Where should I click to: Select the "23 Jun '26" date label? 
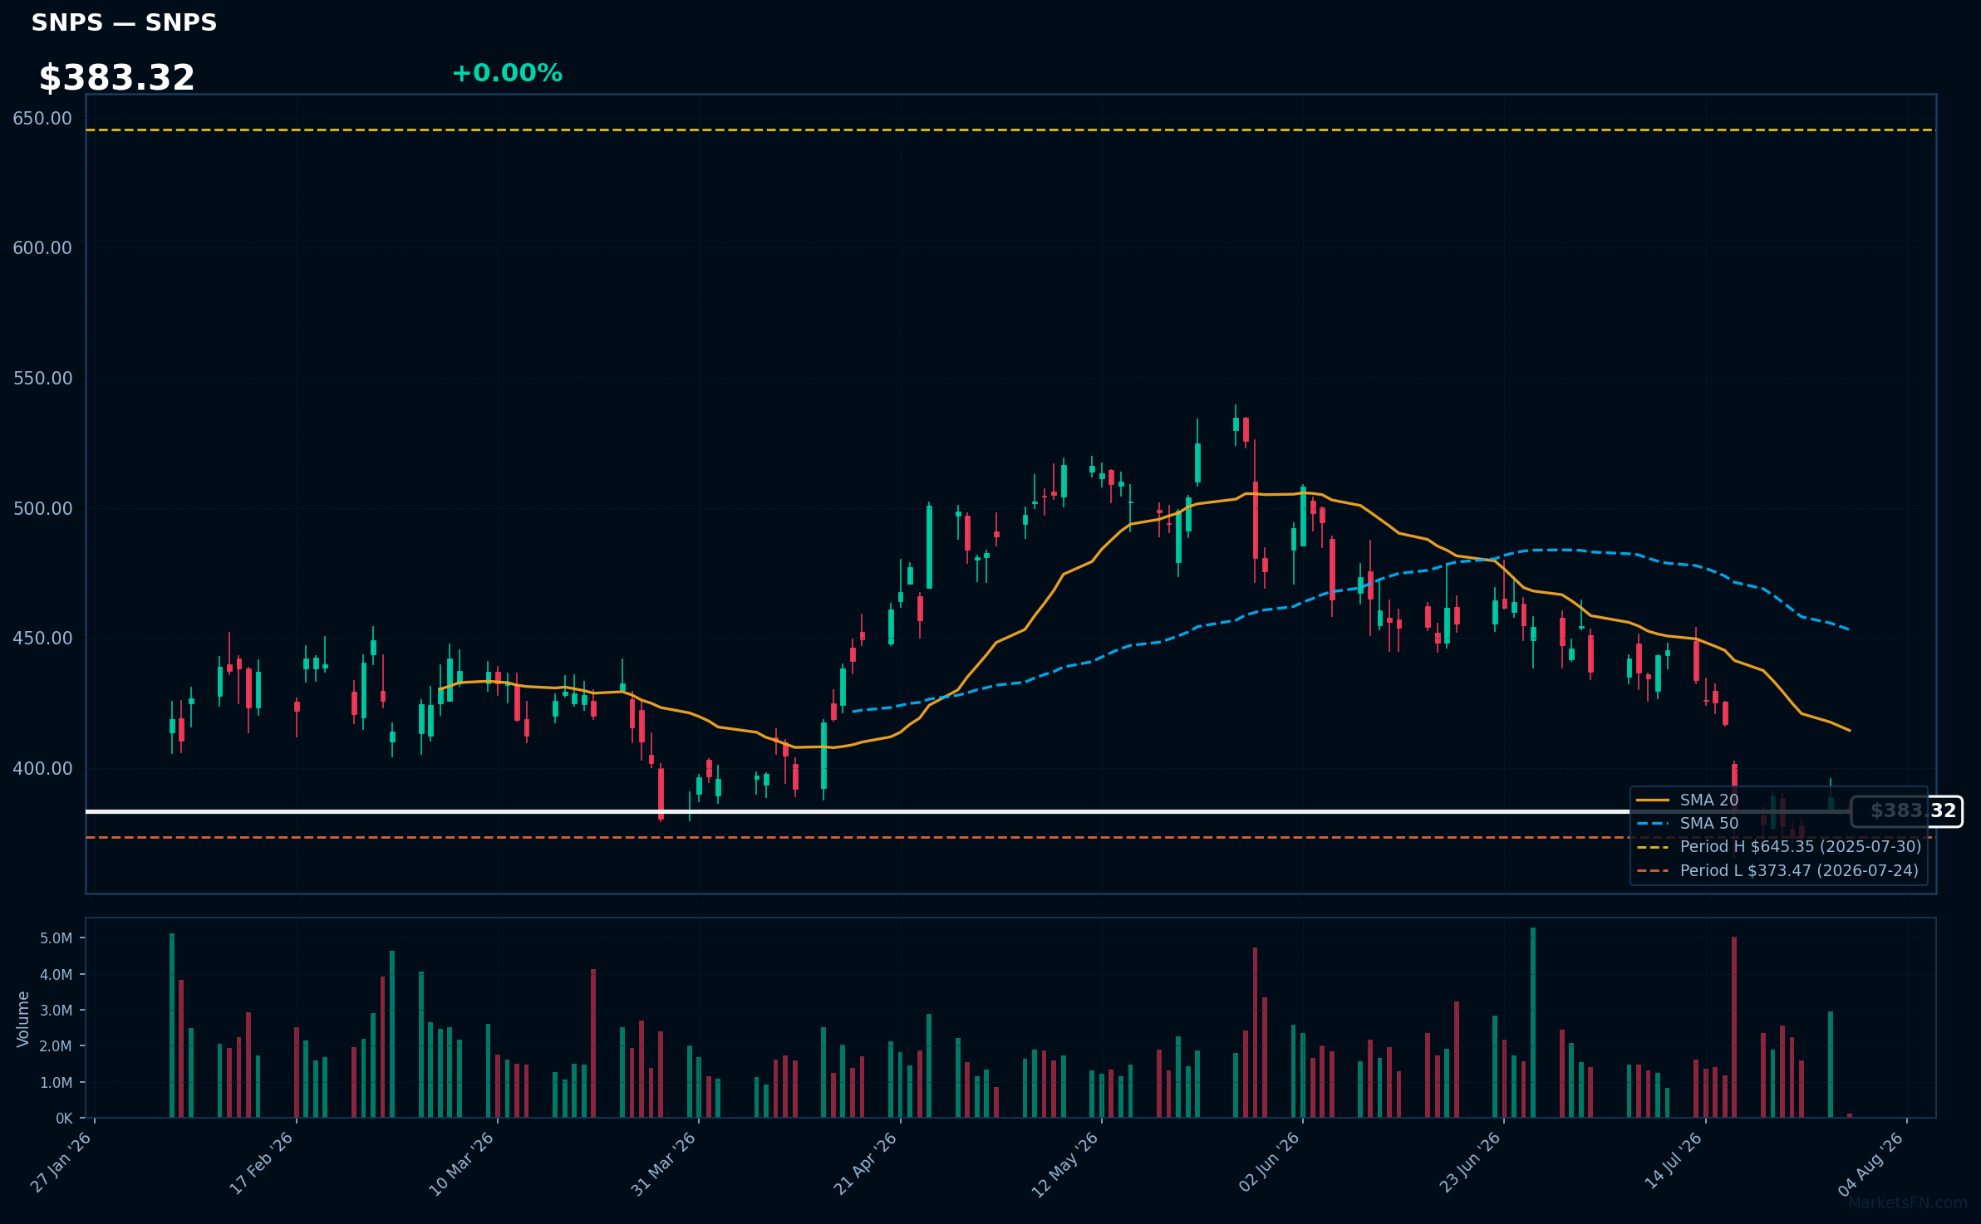click(x=1470, y=1162)
